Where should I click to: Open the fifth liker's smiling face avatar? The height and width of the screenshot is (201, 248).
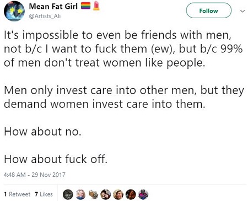tap(118, 194)
